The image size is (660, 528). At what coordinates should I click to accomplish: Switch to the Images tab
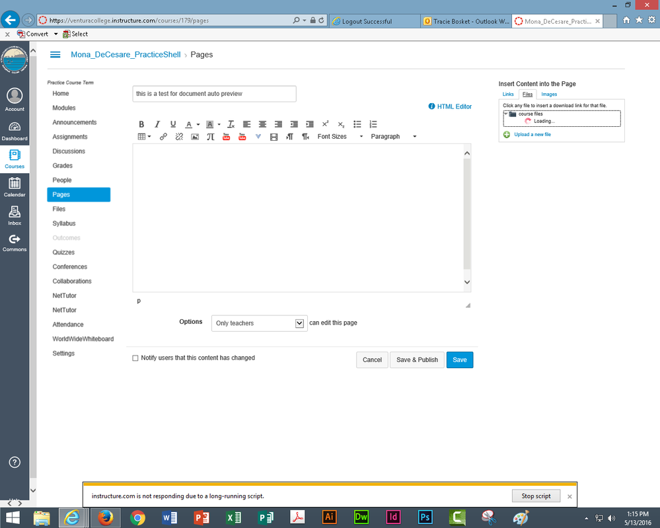(549, 94)
